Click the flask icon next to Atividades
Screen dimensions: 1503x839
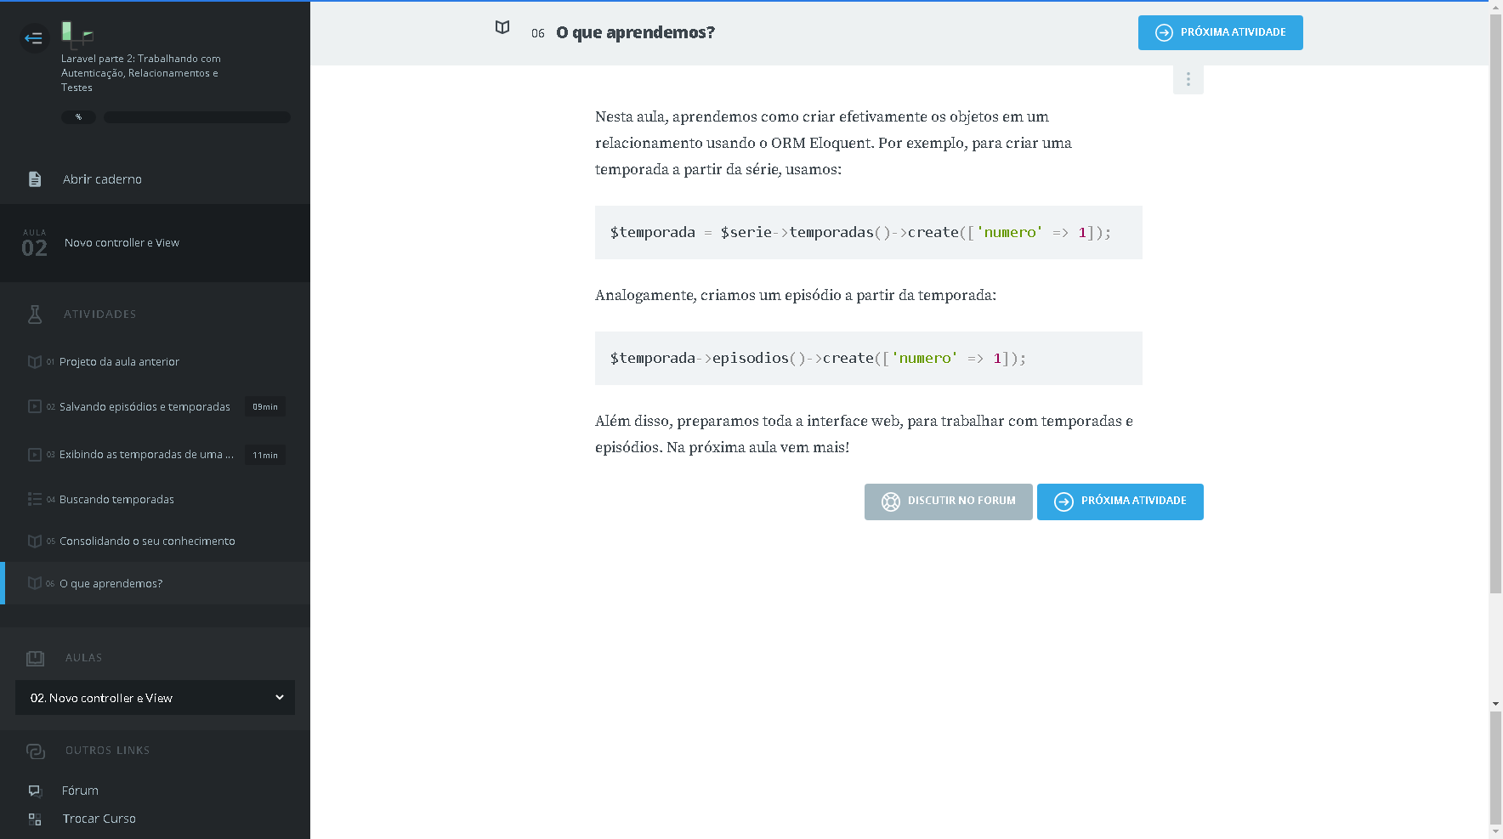coord(35,315)
